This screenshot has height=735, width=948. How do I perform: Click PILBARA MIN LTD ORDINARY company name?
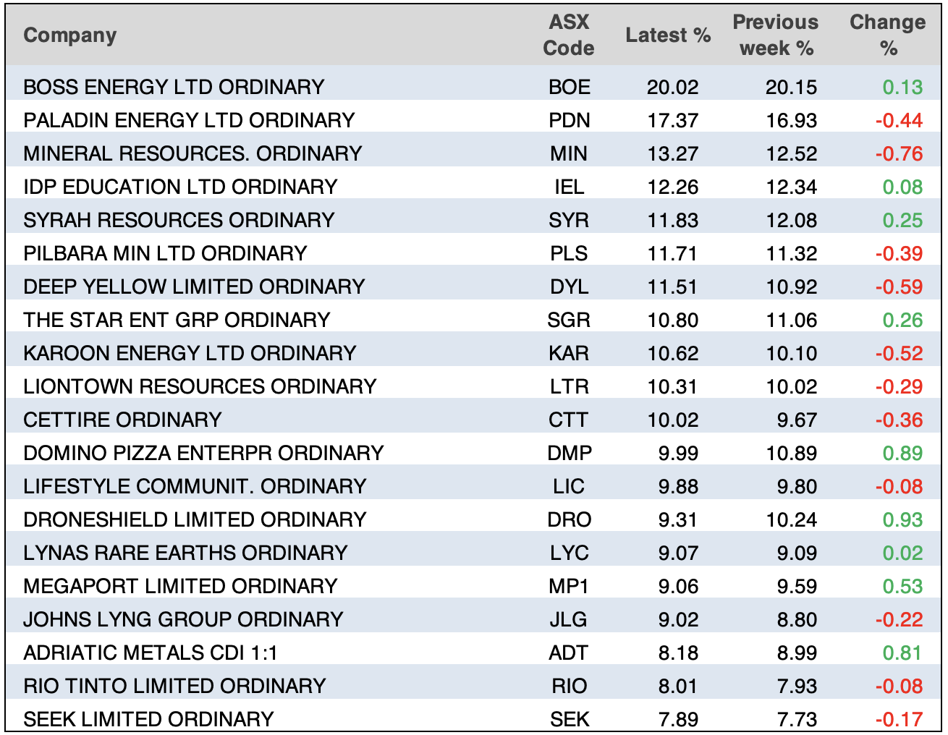pos(165,253)
